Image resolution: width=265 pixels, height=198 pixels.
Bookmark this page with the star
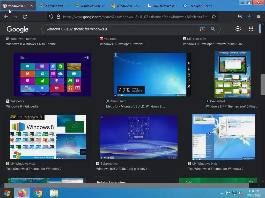tap(214, 16)
